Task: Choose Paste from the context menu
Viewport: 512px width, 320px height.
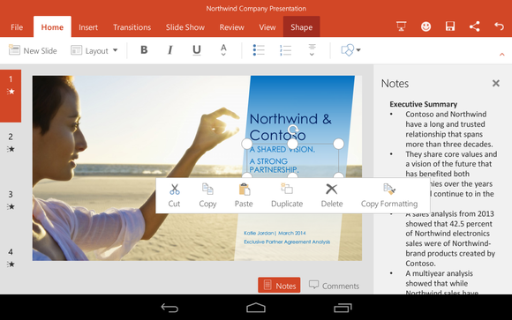Action: [x=244, y=196]
